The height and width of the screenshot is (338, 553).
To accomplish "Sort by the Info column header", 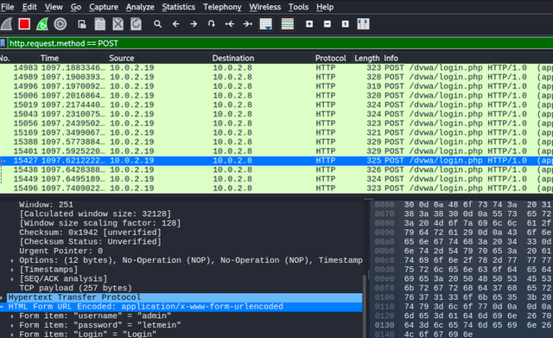I will (x=467, y=58).
